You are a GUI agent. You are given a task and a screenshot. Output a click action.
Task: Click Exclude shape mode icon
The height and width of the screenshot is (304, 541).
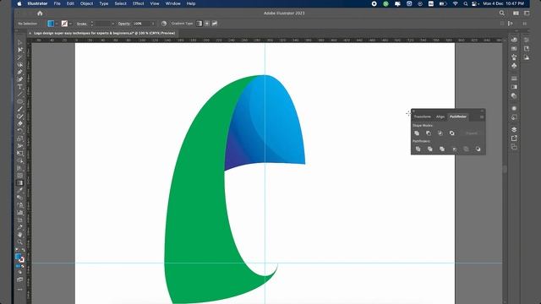click(x=452, y=133)
